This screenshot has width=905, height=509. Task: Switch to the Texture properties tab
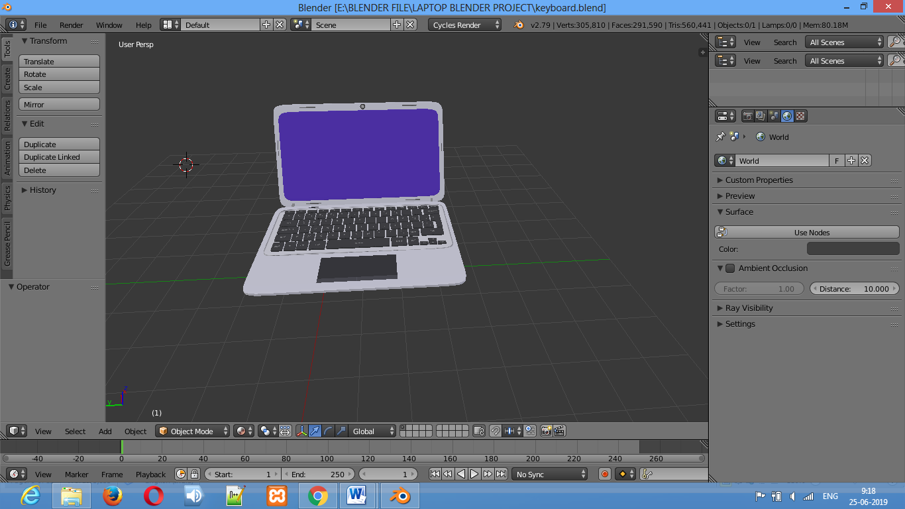coord(800,116)
